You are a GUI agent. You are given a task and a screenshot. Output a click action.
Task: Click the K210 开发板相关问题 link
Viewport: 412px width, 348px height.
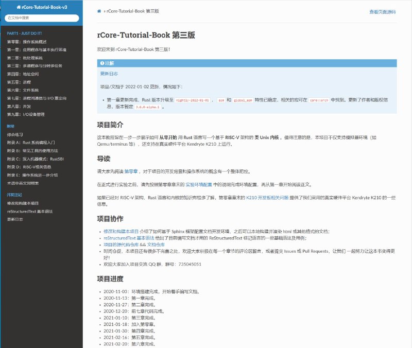click(x=267, y=198)
